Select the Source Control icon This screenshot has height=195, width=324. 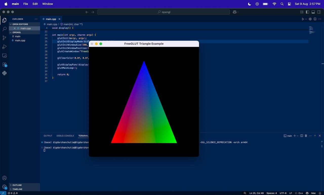tap(4, 38)
